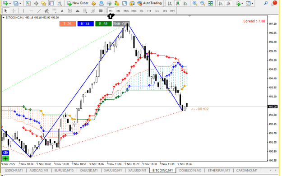Toggle the Data Window crosshair icon
The width and height of the screenshot is (282, 176).
(36, 3)
